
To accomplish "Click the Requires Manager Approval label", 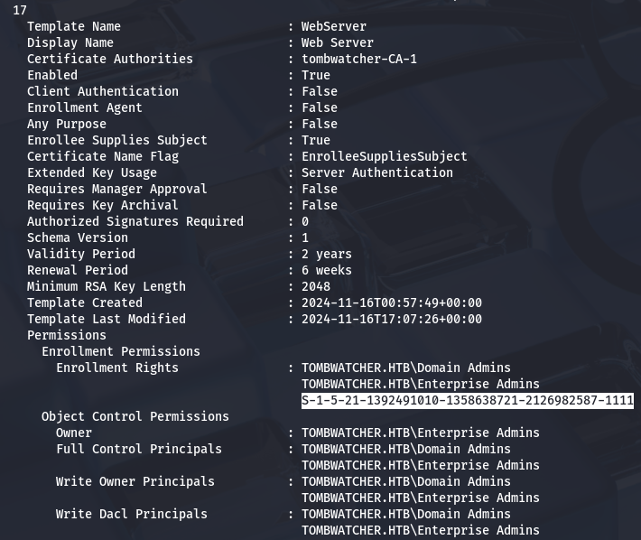I will coord(116,189).
